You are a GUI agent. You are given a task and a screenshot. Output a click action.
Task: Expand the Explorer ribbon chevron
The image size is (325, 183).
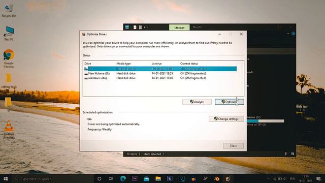click(288, 34)
